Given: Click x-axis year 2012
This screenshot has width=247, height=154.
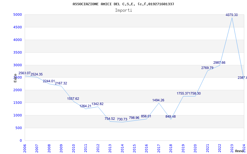Looking at the screenshot, I should (x=98, y=148).
